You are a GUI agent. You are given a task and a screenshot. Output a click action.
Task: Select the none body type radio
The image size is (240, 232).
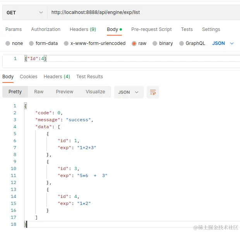tap(8, 43)
